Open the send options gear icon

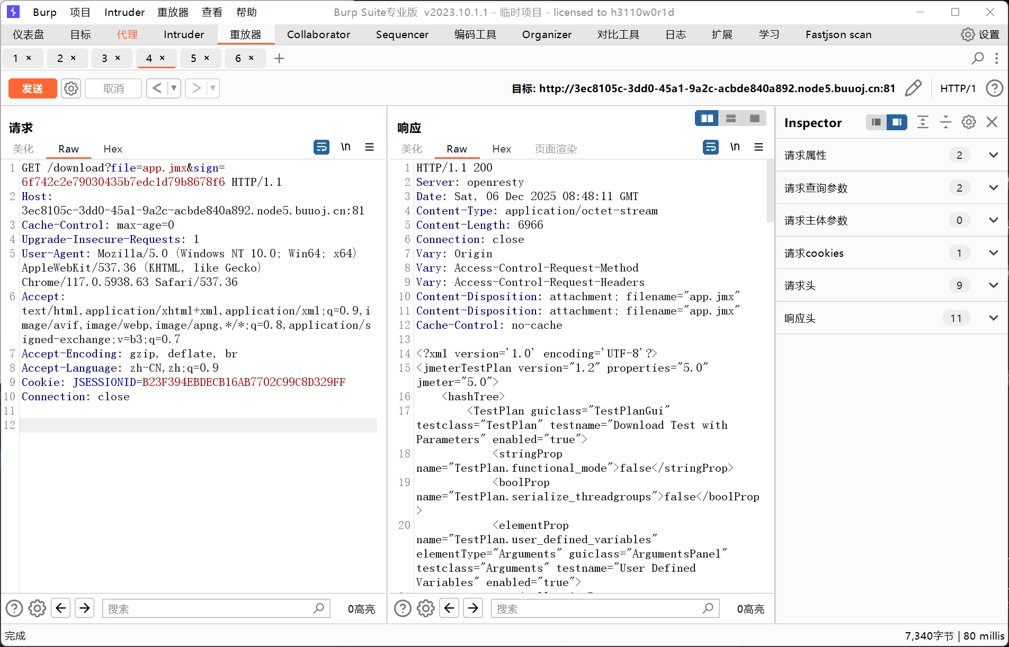71,88
